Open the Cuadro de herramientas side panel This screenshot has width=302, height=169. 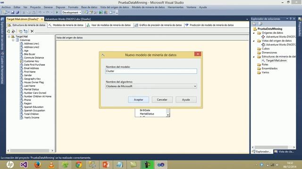point(2,68)
